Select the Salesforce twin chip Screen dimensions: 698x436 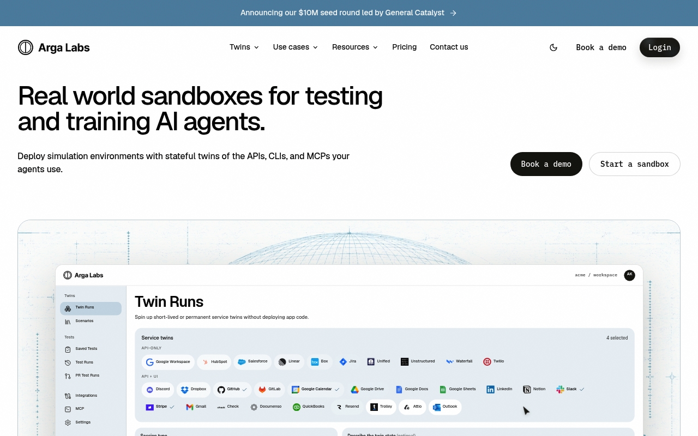(x=252, y=362)
